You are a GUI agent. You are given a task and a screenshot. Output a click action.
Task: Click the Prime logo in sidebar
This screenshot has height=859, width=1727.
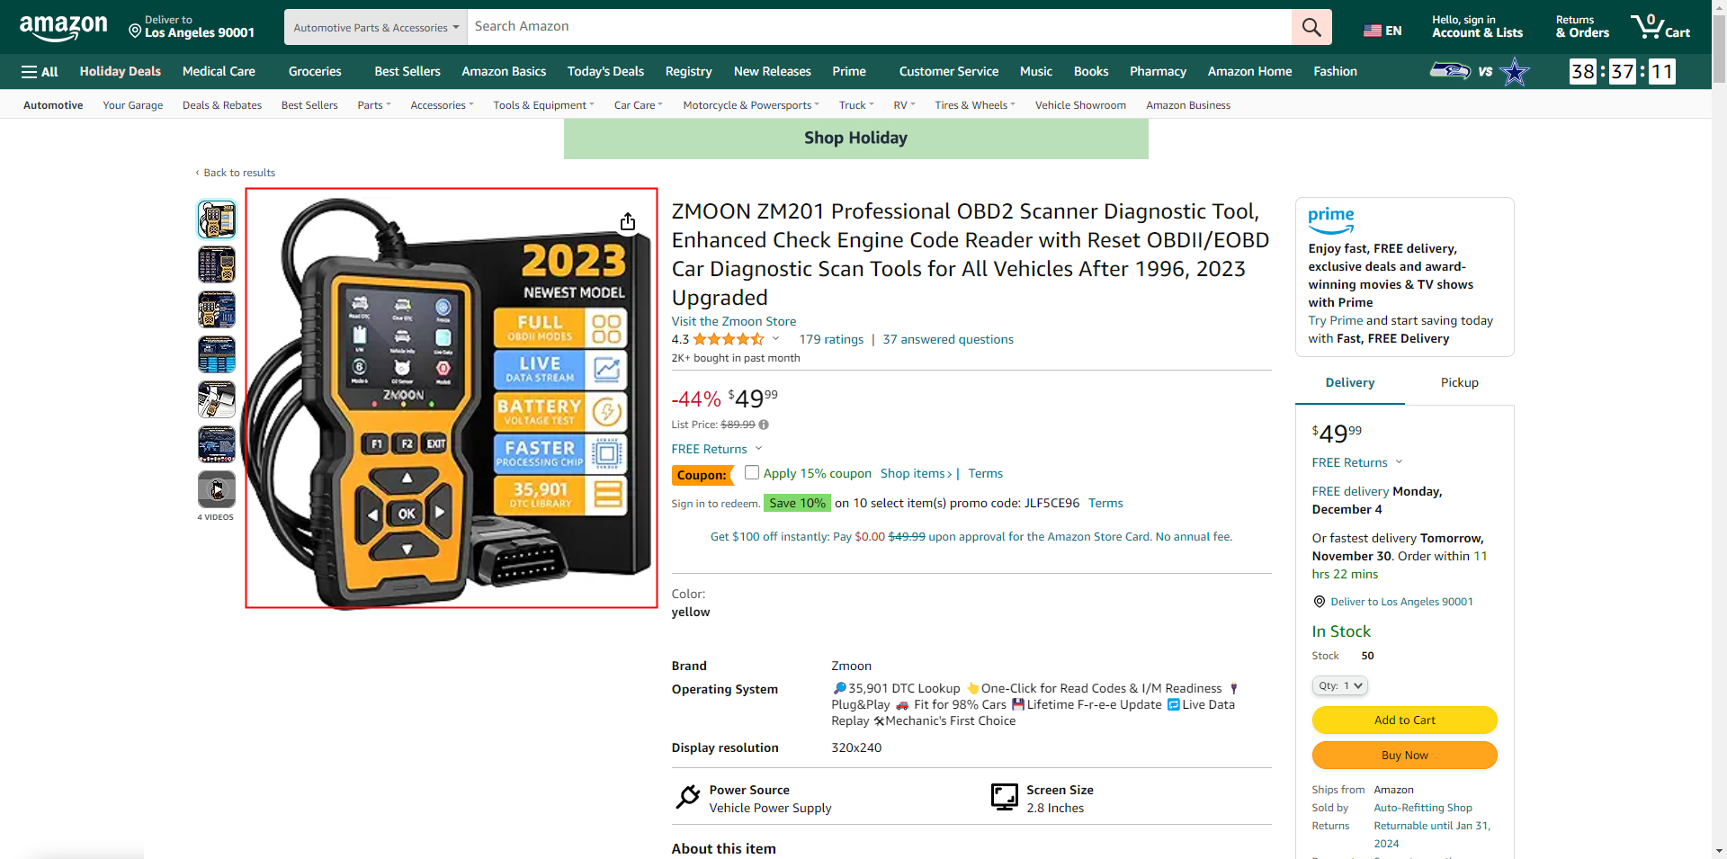click(1330, 219)
